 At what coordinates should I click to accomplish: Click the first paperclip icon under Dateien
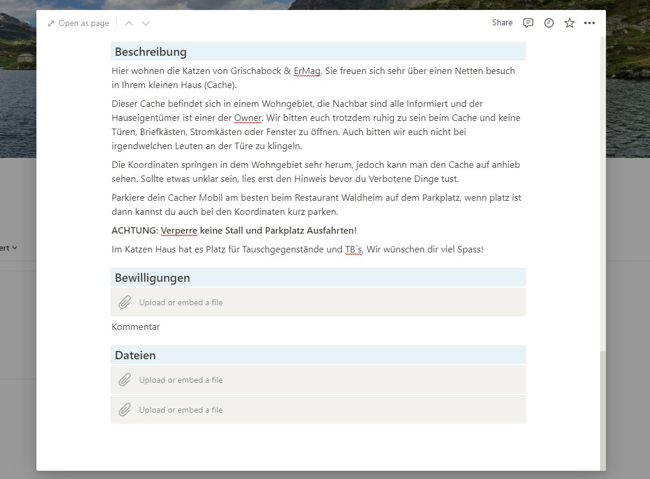[124, 380]
